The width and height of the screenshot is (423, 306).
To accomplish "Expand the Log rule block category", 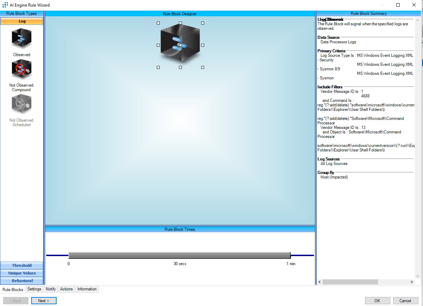I will [22, 21].
